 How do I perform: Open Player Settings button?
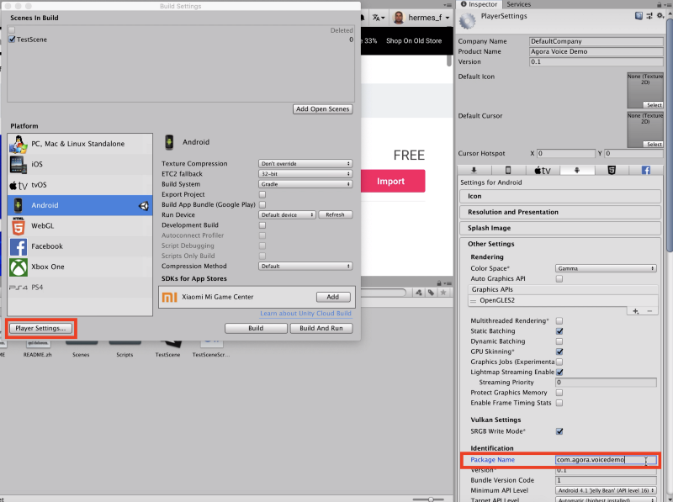pos(40,329)
